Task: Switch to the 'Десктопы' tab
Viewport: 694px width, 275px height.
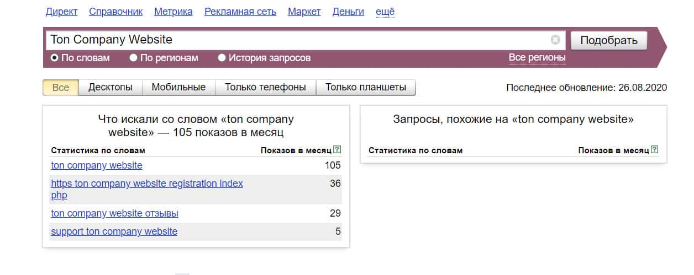Action: [111, 87]
